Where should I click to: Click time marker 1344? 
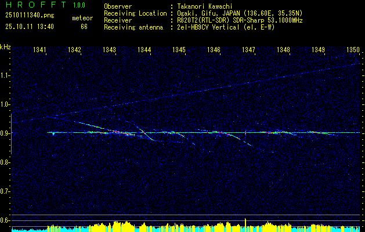pyautogui.click(x=144, y=49)
